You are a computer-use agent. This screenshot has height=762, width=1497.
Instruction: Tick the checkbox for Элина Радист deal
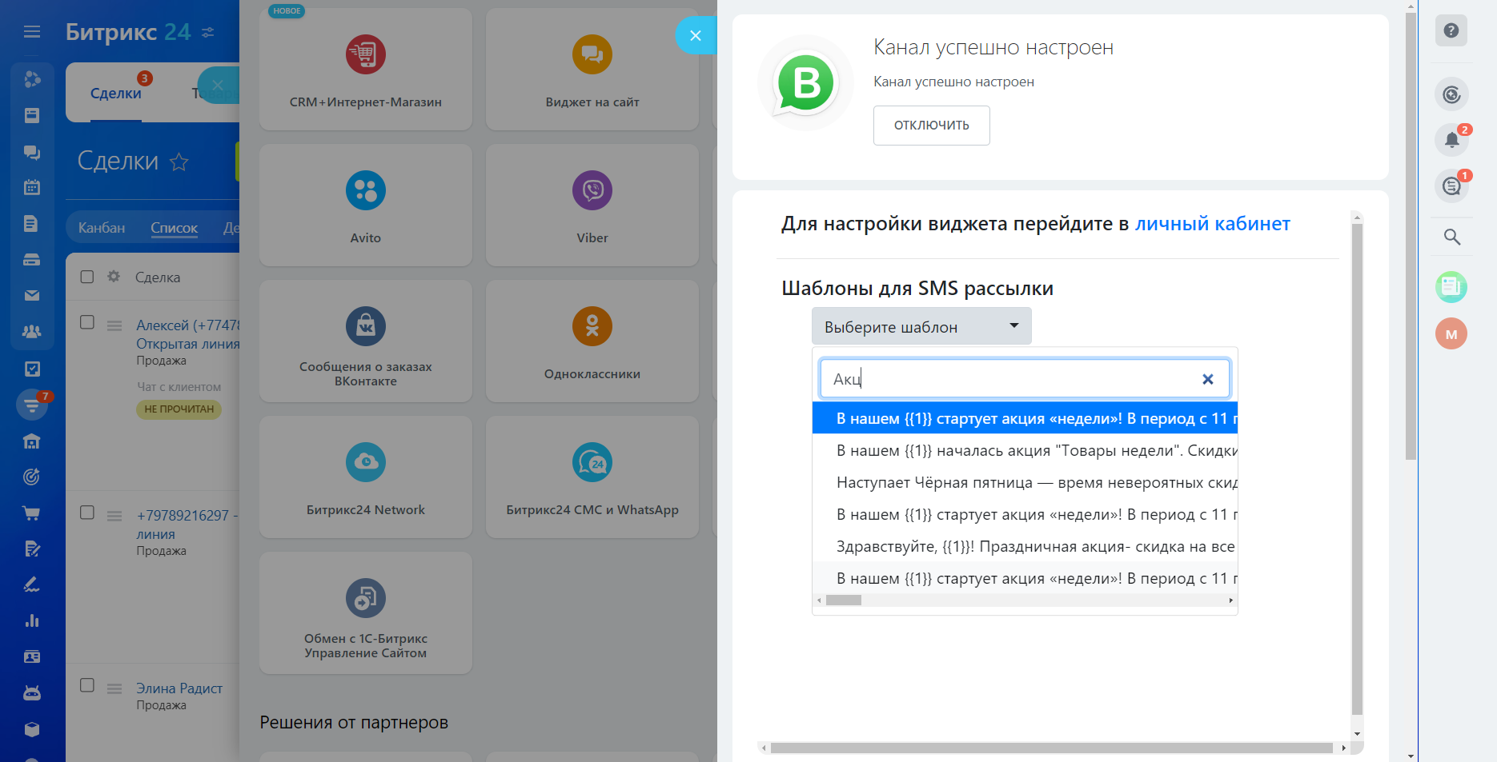(87, 685)
